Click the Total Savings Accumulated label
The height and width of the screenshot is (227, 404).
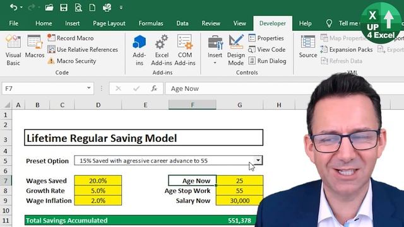[x=67, y=221]
